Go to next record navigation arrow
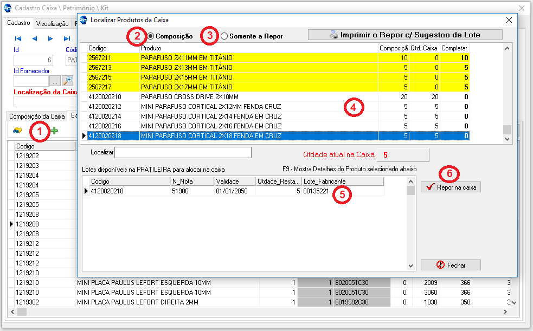Image resolution: width=533 pixels, height=331 pixels. point(50,38)
